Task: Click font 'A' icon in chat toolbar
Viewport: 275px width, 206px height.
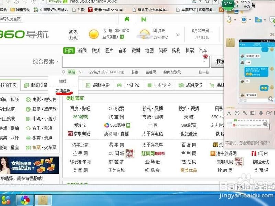Action: tap(229, 113)
